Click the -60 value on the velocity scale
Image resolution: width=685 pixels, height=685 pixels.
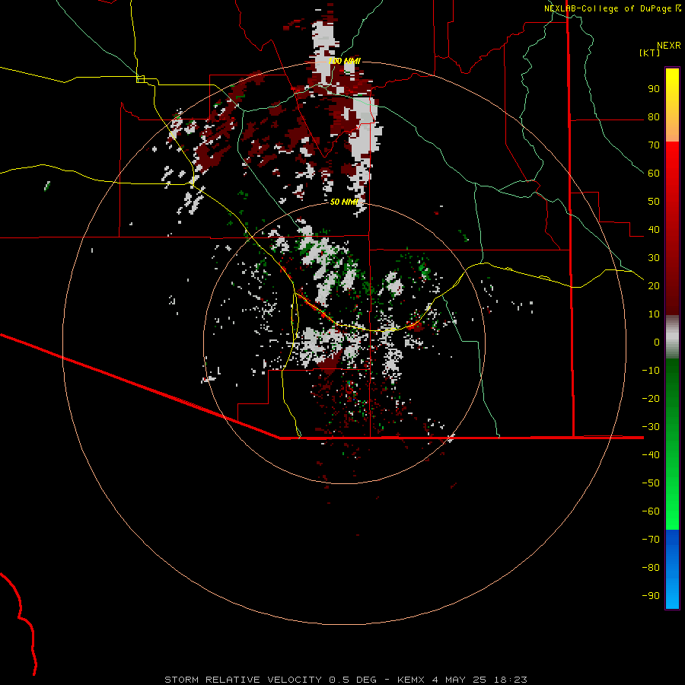[651, 511]
